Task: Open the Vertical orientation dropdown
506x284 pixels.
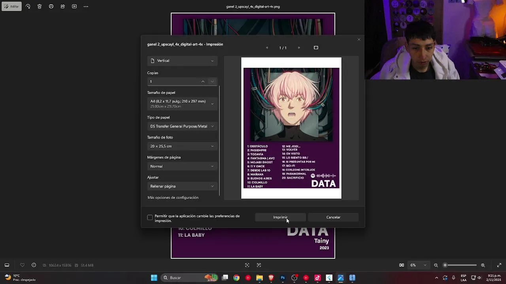Action: [182, 61]
